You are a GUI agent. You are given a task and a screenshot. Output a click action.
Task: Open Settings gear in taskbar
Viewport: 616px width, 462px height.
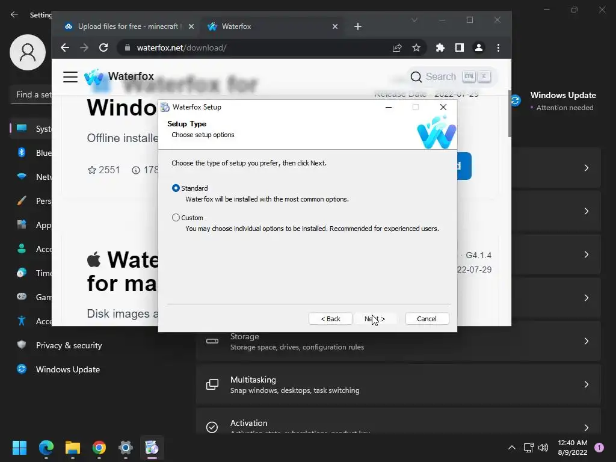click(126, 448)
